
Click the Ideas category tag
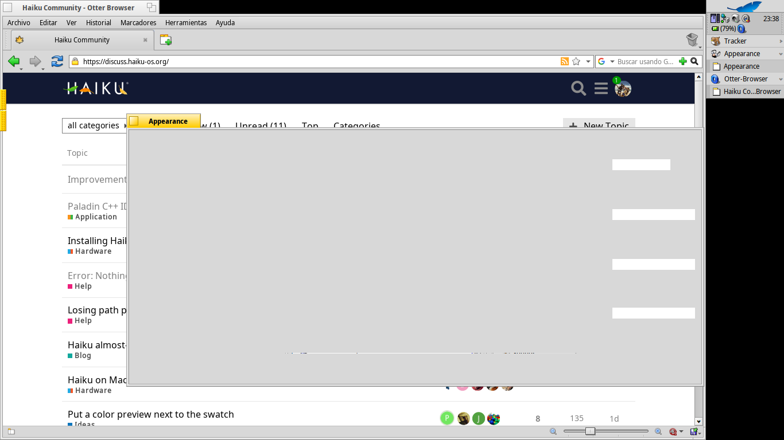click(x=81, y=423)
